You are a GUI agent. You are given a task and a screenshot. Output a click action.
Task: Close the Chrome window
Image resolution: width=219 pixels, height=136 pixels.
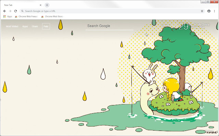pyautogui.click(x=214, y=2)
